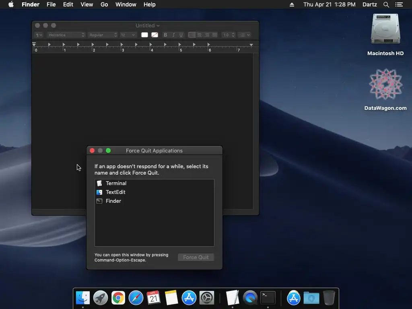The height and width of the screenshot is (309, 412).
Task: Click the right margin marker on ruler
Action: (x=251, y=45)
